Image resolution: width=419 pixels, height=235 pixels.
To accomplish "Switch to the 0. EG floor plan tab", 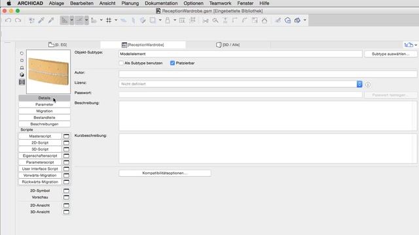I will click(58, 45).
